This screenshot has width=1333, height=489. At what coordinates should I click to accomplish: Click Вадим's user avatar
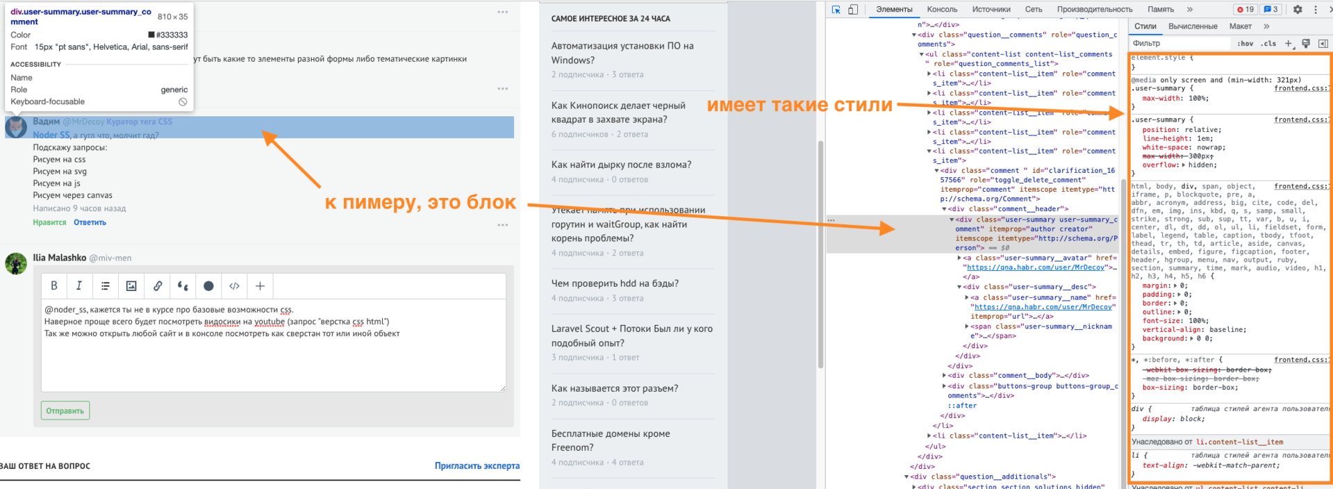16,127
